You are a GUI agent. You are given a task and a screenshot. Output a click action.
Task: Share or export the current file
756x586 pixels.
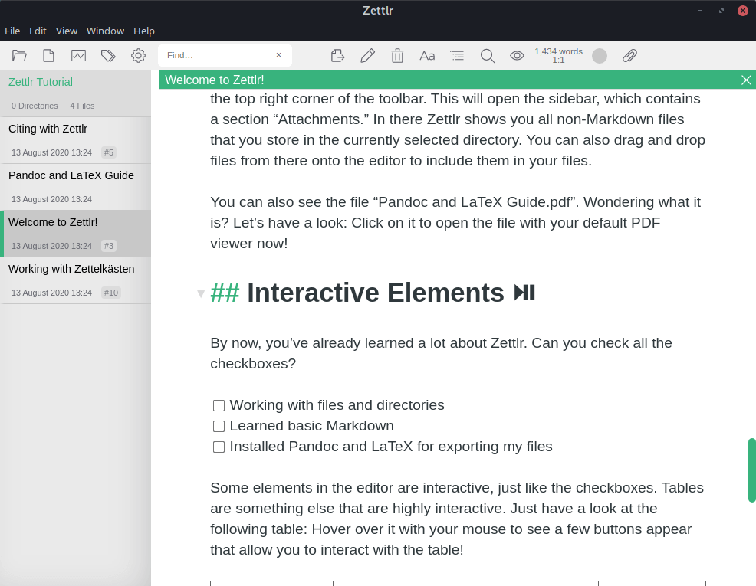[x=338, y=56]
